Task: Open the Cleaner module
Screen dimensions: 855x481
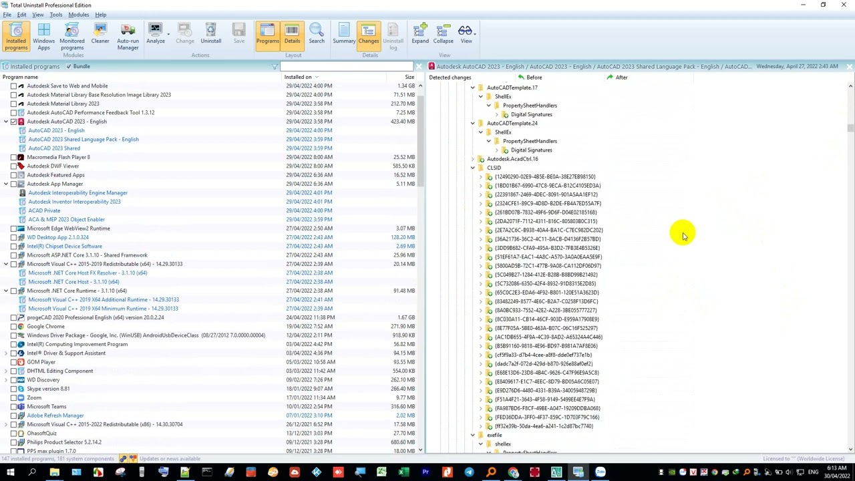Action: tap(100, 36)
